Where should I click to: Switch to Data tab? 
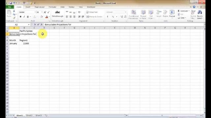(62, 7)
